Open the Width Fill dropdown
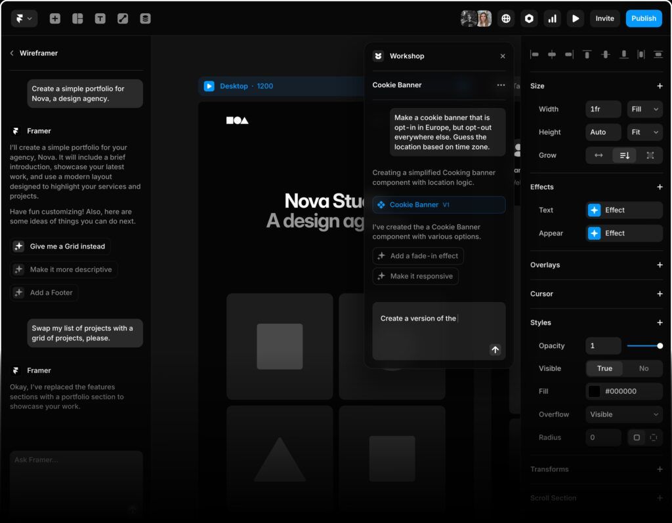This screenshot has height=523, width=672. click(644, 109)
